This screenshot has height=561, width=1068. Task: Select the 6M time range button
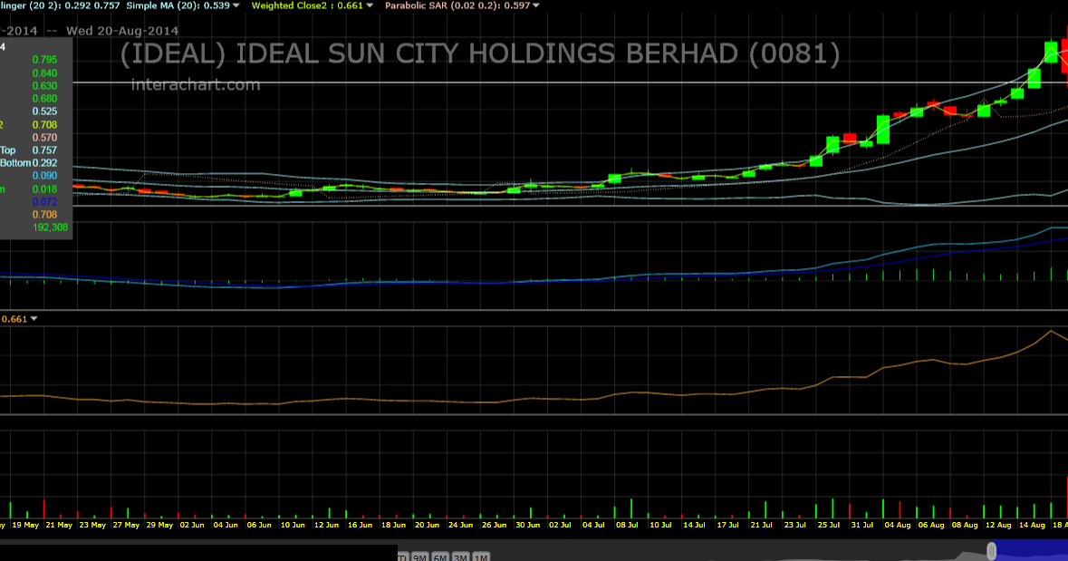point(440,556)
